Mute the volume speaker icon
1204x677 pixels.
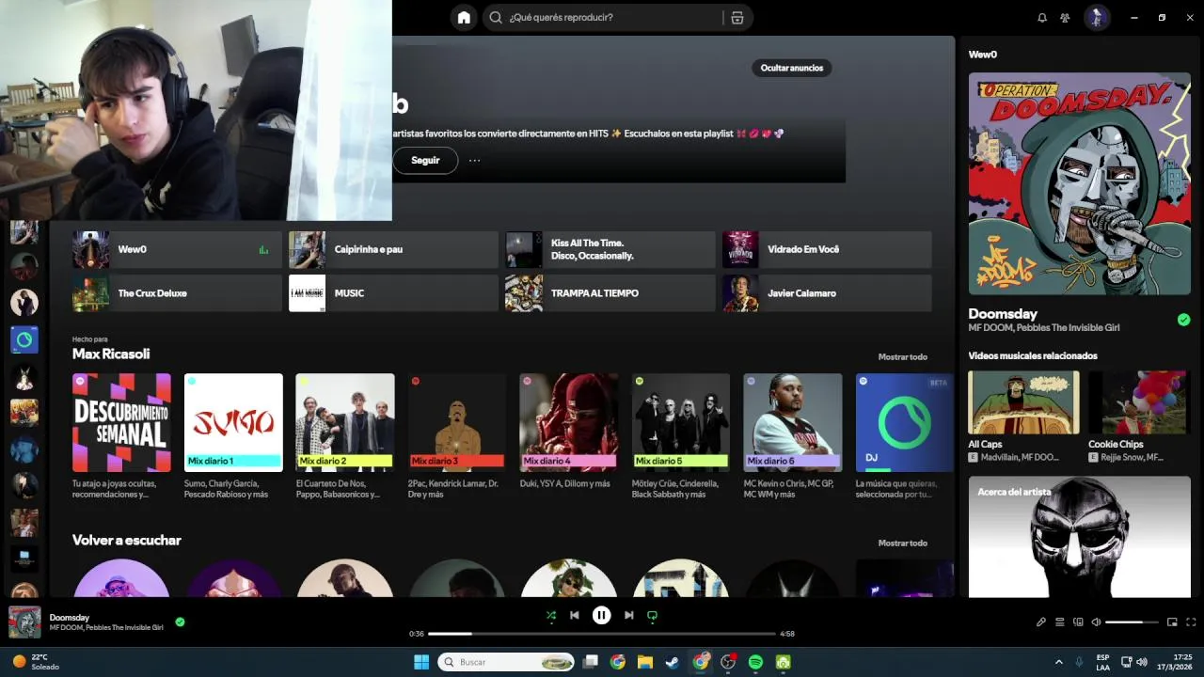tap(1096, 622)
